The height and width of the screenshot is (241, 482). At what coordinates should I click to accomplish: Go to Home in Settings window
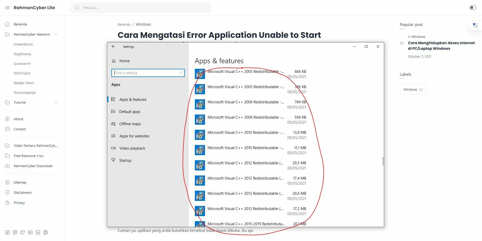tap(124, 61)
